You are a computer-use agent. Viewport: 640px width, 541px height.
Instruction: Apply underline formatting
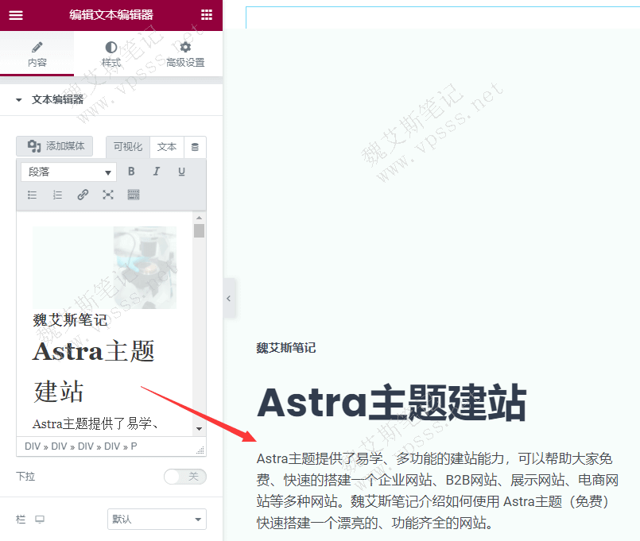coord(181,172)
